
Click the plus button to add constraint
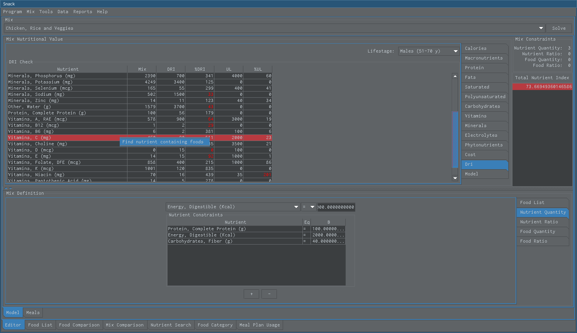(251, 294)
